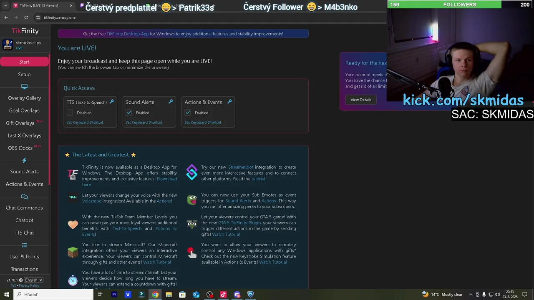Click the monitor icon in sidebar
The width and height of the screenshot is (534, 300).
24,87
